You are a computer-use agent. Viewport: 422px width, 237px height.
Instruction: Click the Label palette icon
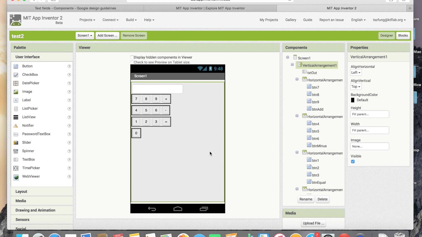click(16, 100)
